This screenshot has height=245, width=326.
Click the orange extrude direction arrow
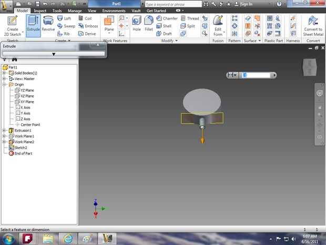202,136
